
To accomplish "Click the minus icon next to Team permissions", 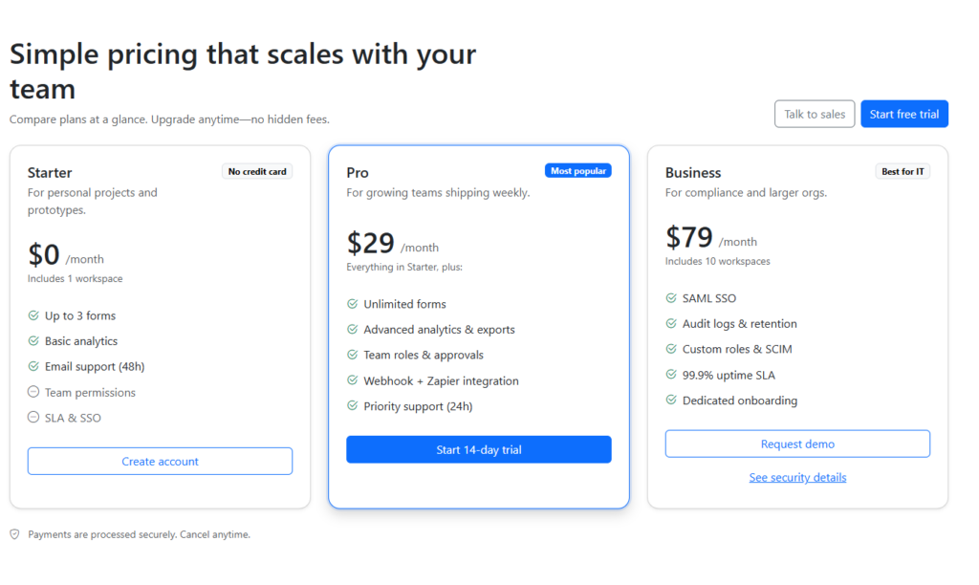I will [33, 392].
